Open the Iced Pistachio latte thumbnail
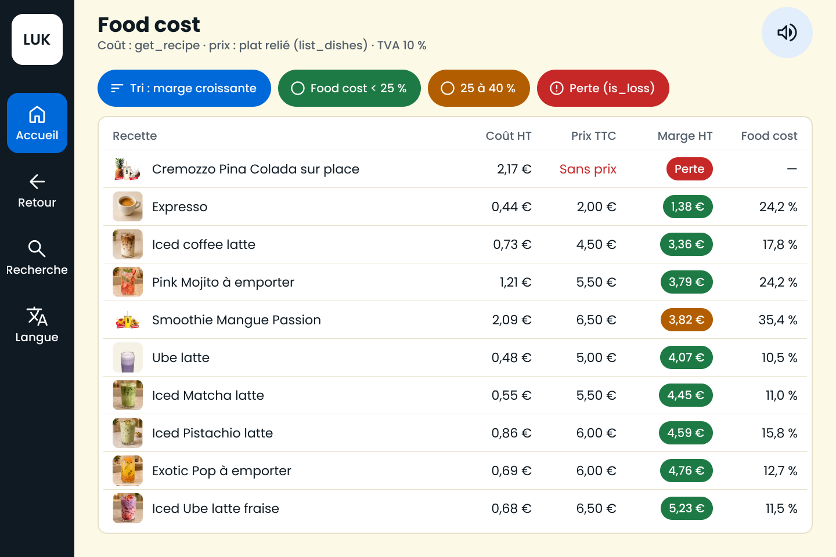 128,433
